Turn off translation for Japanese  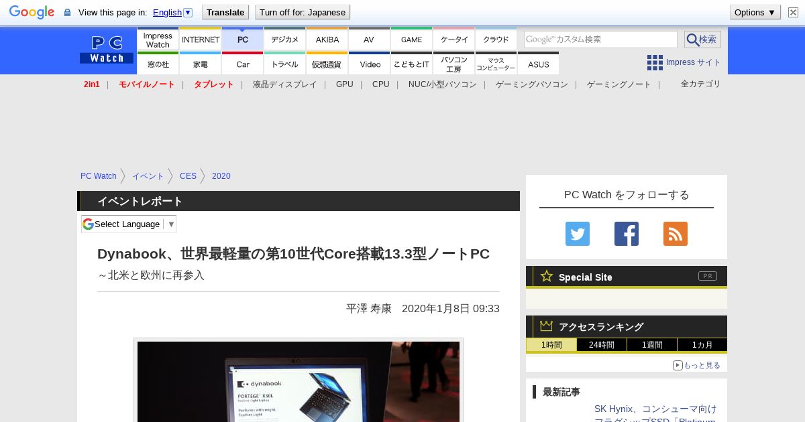303,12
